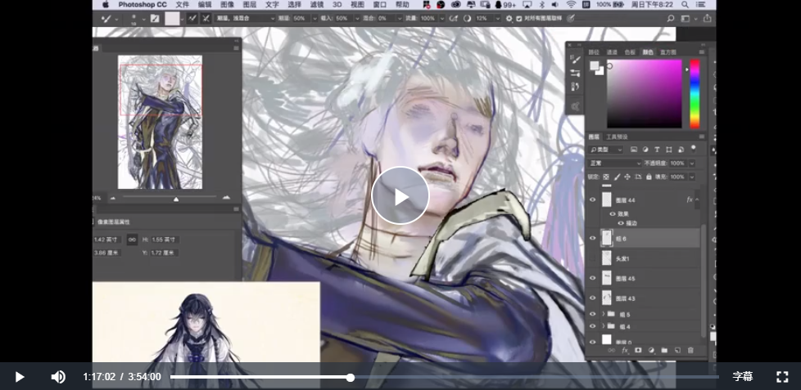Click the Y field showing 1.72 厘米
This screenshot has height=390, width=801.
[x=164, y=253]
